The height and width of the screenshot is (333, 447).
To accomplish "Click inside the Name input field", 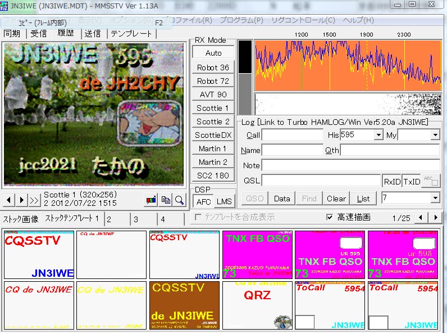I will [x=293, y=150].
